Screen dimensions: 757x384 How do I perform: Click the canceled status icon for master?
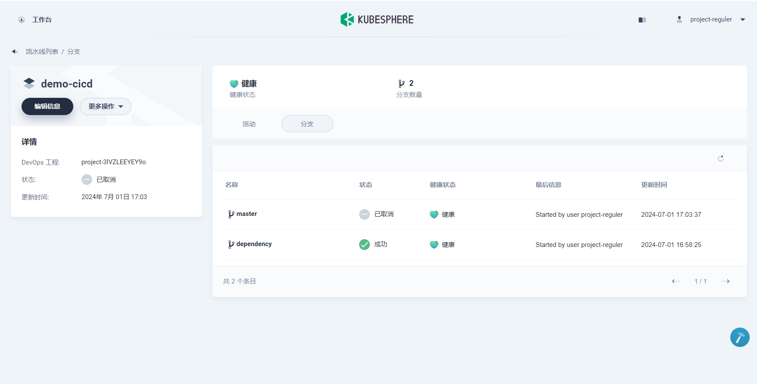(x=364, y=214)
